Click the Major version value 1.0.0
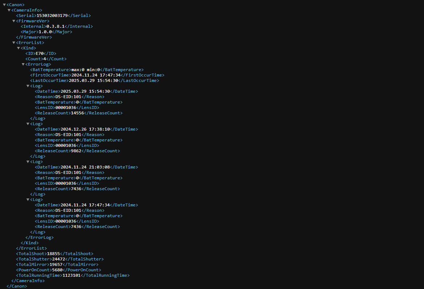This screenshot has width=424, height=289. tap(45, 32)
